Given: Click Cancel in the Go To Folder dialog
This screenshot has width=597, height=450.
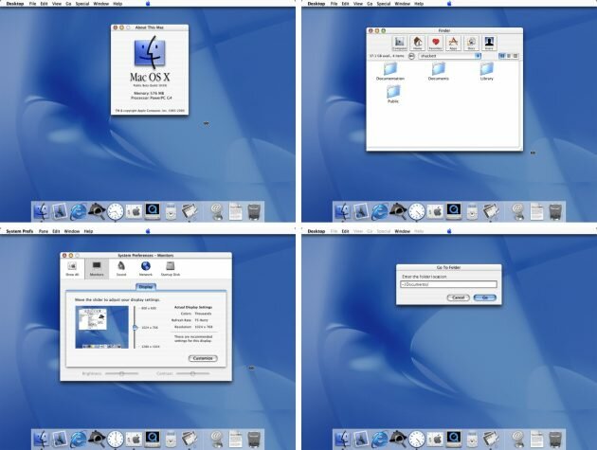Looking at the screenshot, I should click(x=458, y=297).
